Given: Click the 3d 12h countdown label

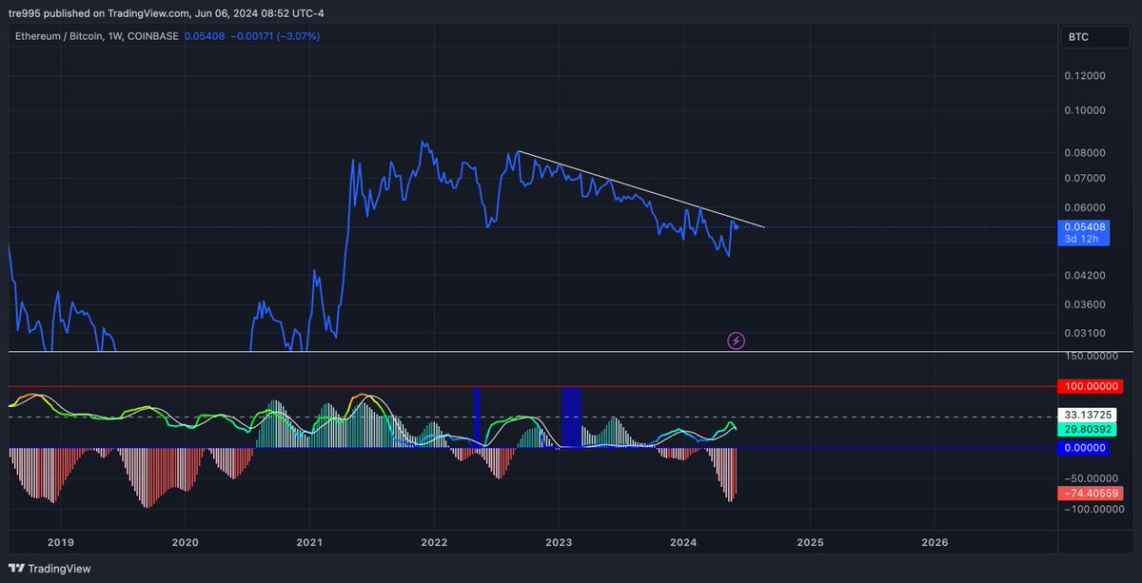Looking at the screenshot, I should (x=1083, y=240).
